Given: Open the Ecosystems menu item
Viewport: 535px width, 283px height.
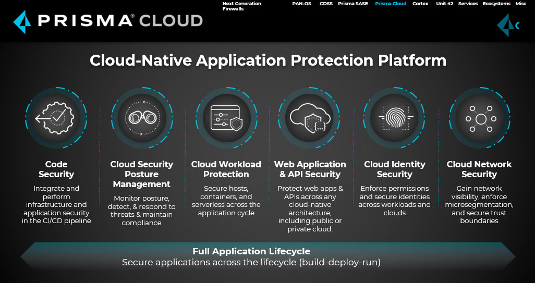Looking at the screenshot, I should [496, 4].
